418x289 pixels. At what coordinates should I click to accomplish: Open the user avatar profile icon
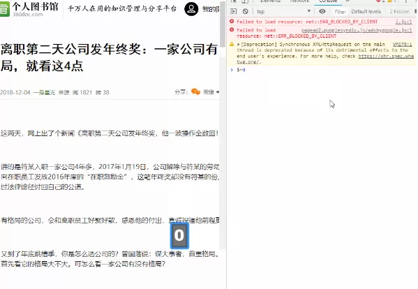point(191,9)
